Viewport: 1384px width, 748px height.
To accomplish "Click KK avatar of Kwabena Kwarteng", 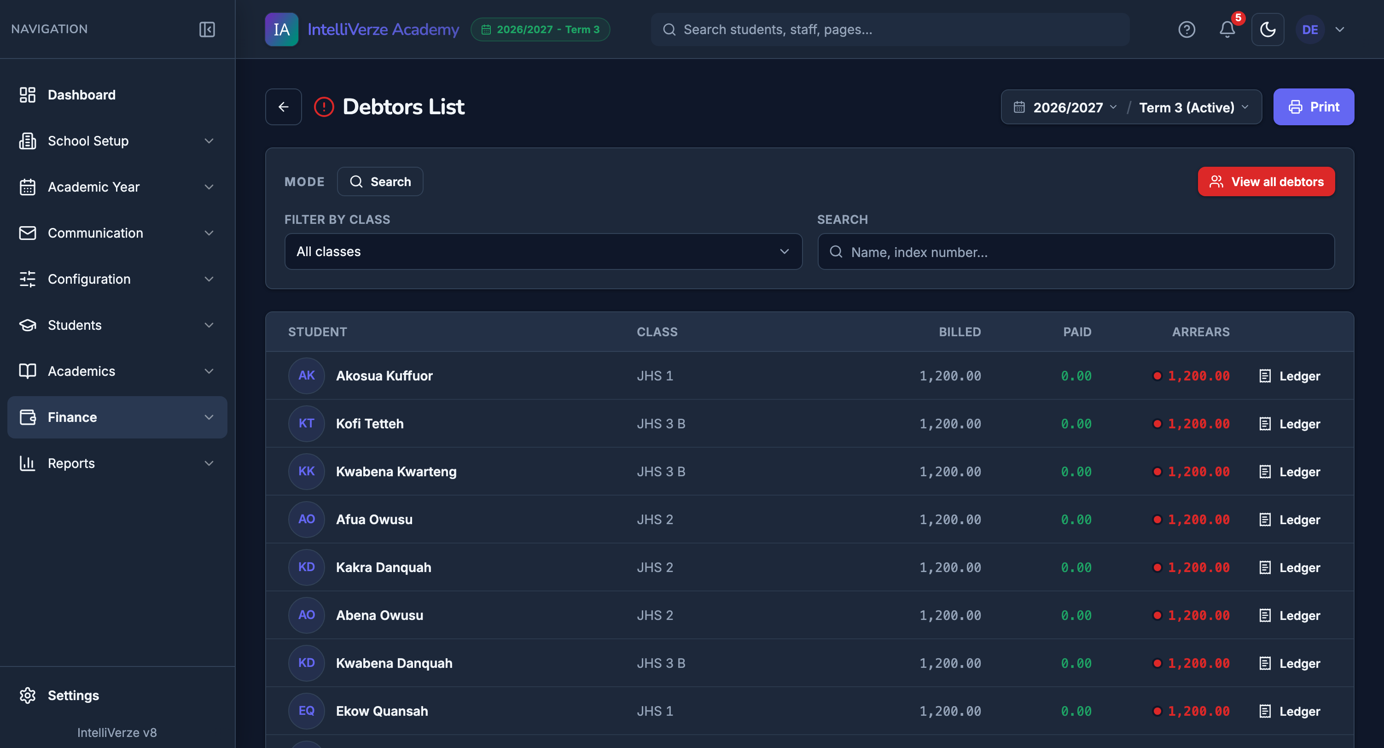I will (306, 471).
